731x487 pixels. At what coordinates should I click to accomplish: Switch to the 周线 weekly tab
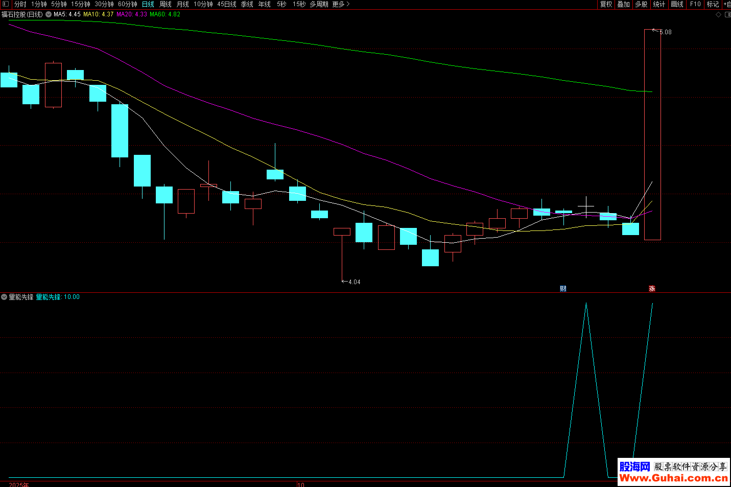[165, 4]
